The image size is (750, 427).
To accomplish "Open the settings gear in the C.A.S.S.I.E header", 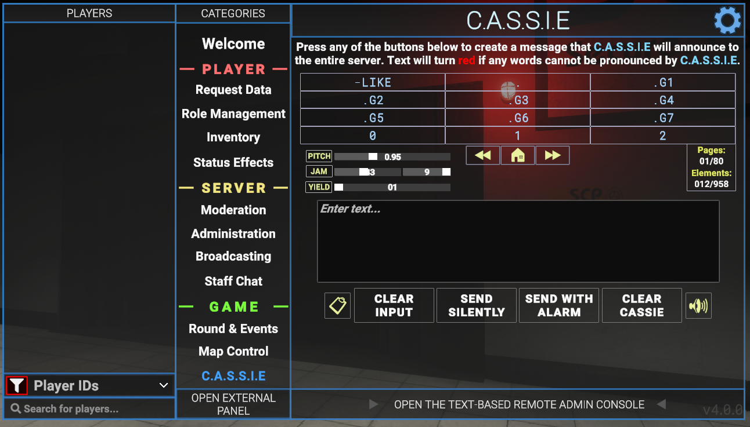I will pos(727,21).
